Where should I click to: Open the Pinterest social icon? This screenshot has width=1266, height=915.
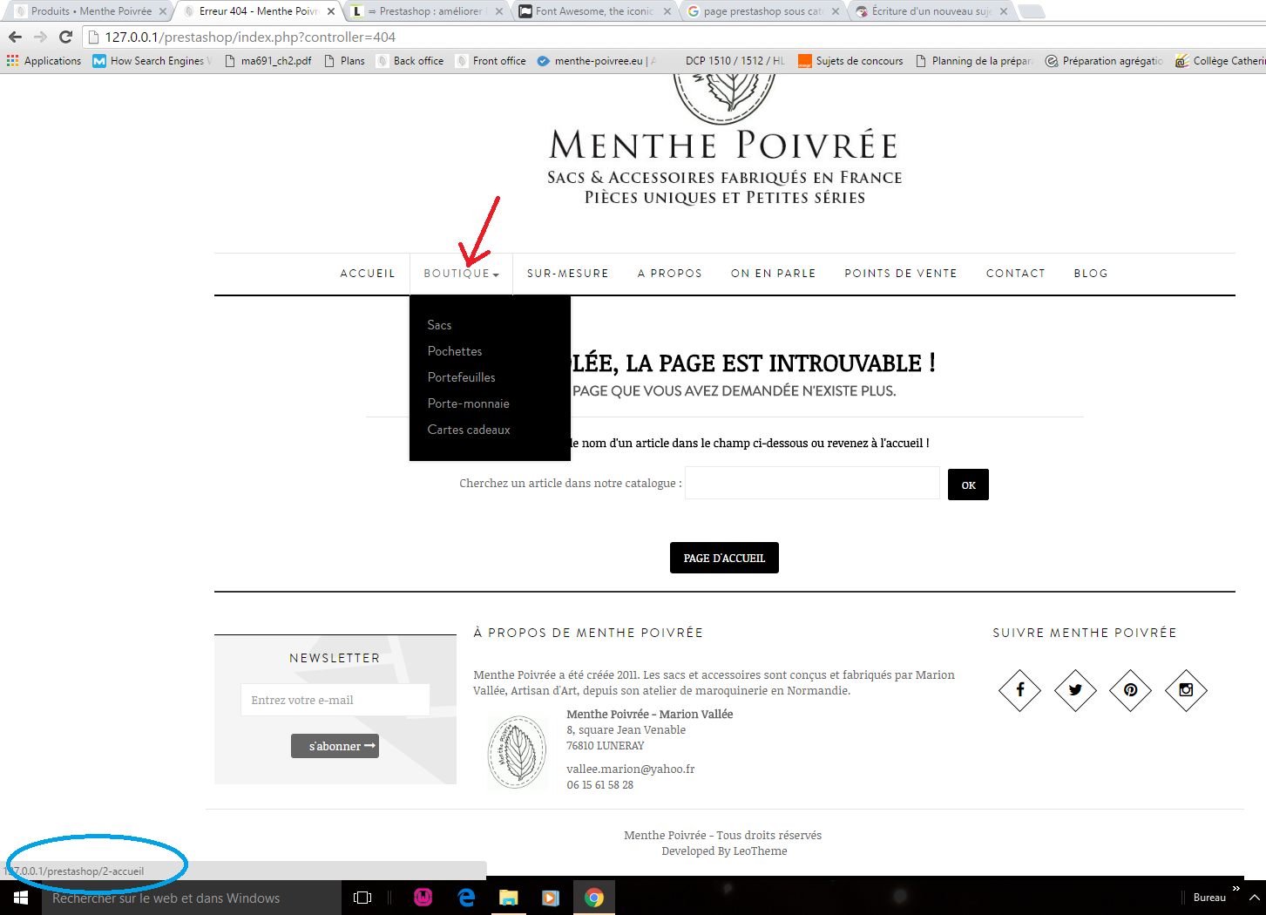click(x=1130, y=690)
